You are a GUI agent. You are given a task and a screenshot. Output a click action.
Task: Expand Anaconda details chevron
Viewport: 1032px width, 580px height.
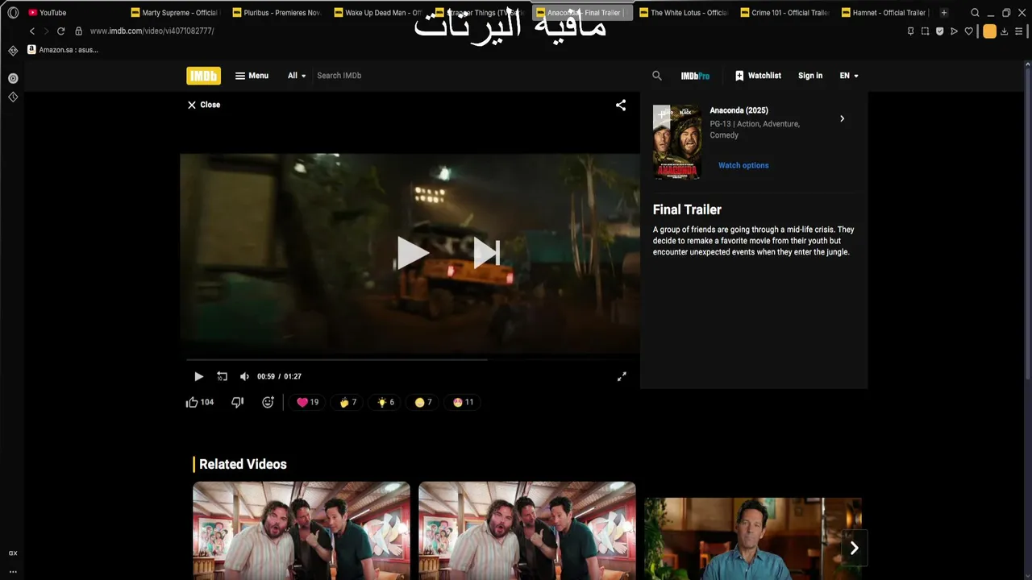click(x=842, y=118)
